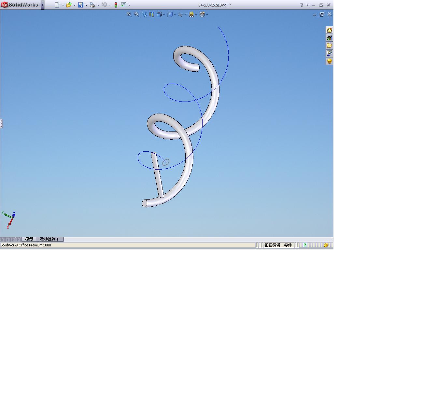The height and width of the screenshot is (402, 437).
Task: Expand the Open file dropdown arrow
Action: [75, 5]
